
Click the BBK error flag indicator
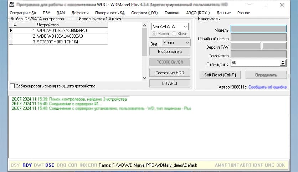[281, 165]
